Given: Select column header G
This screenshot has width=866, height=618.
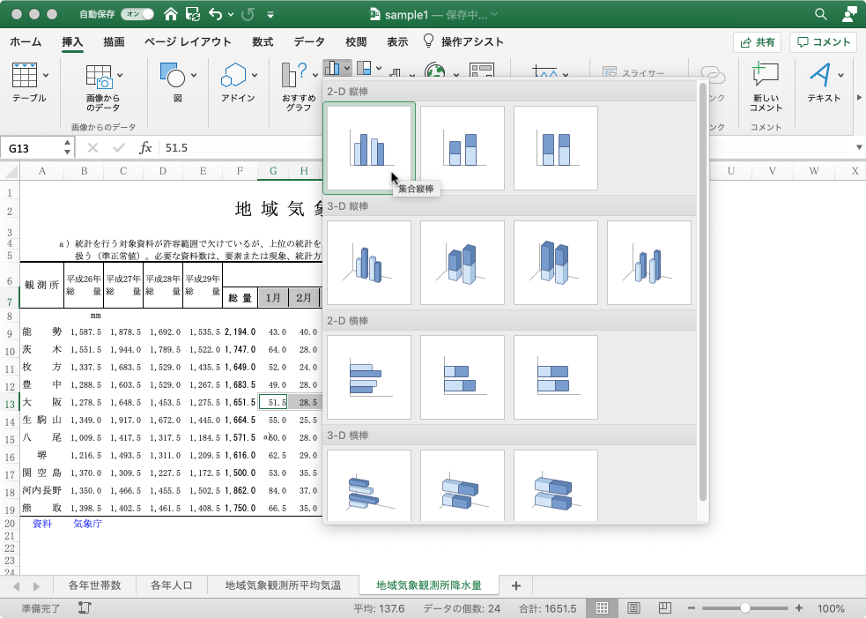Looking at the screenshot, I should click(x=273, y=171).
